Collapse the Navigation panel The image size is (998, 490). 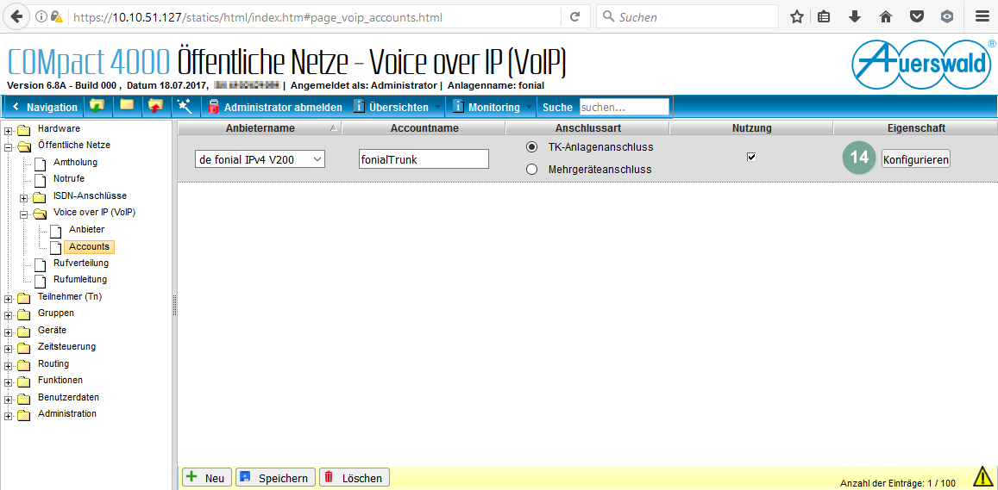tap(44, 108)
